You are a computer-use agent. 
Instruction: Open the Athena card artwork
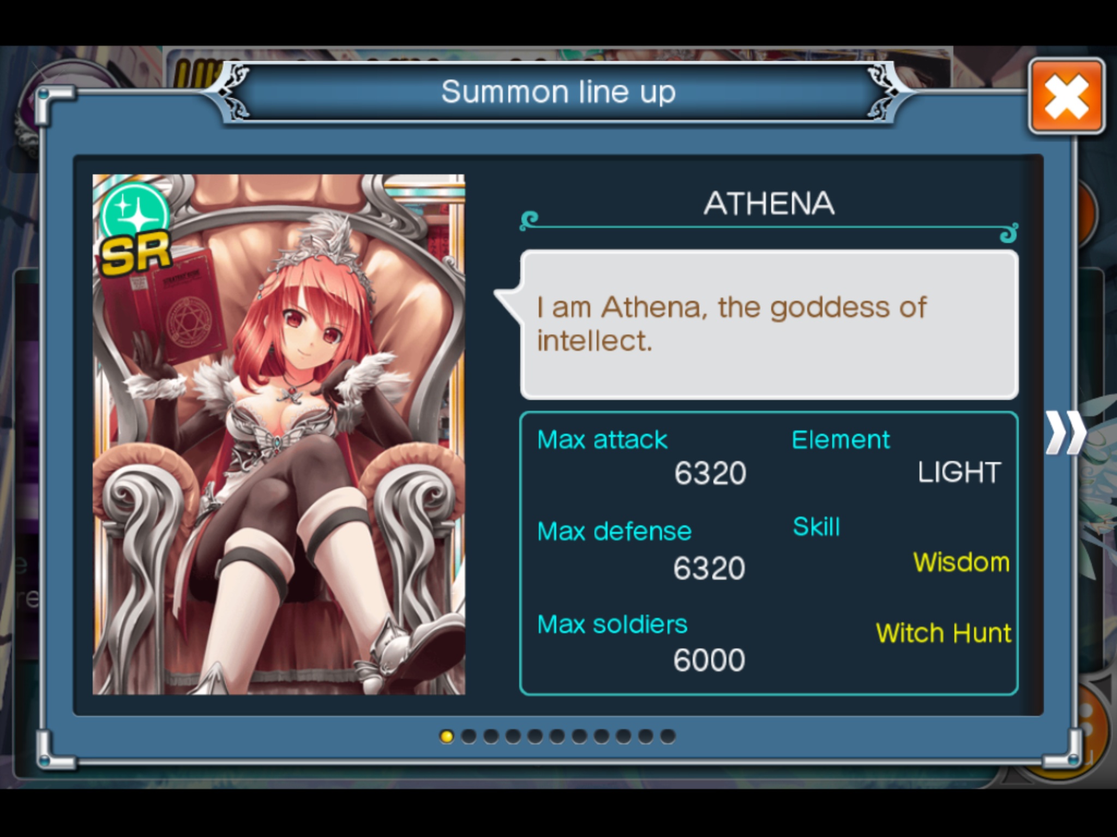(279, 434)
